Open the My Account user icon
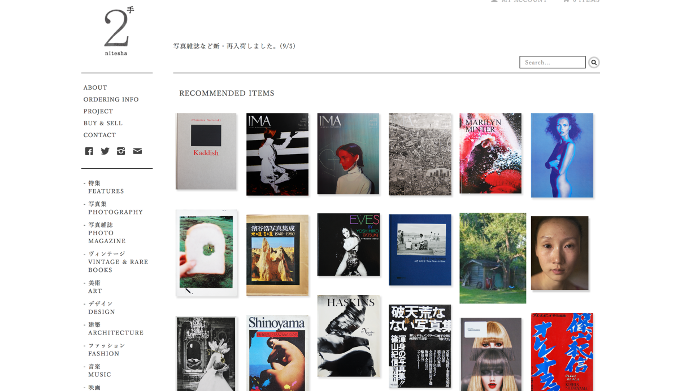The image size is (678, 391). pos(494,1)
